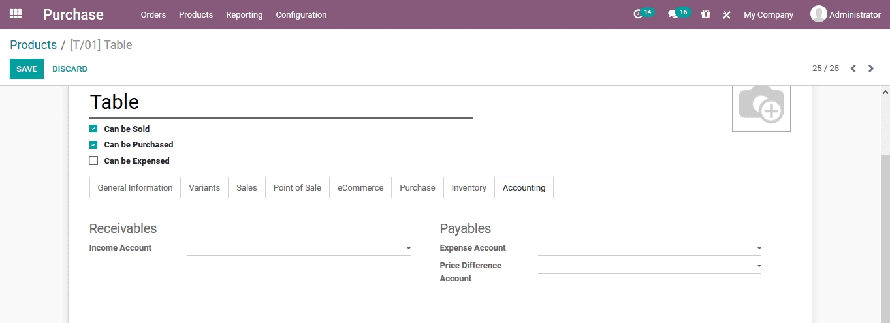The height and width of the screenshot is (323, 890).
Task: Uncheck the Can be Purchased checkbox
Action: [x=93, y=145]
